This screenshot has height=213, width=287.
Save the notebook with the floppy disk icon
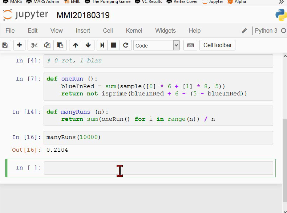[5, 45]
